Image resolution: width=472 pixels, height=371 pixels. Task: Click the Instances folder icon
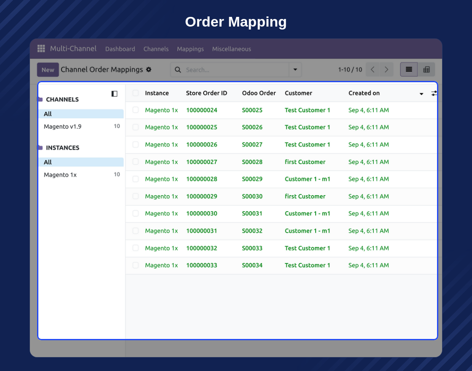[x=40, y=148]
